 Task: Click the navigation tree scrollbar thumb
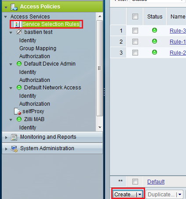(x=99, y=68)
